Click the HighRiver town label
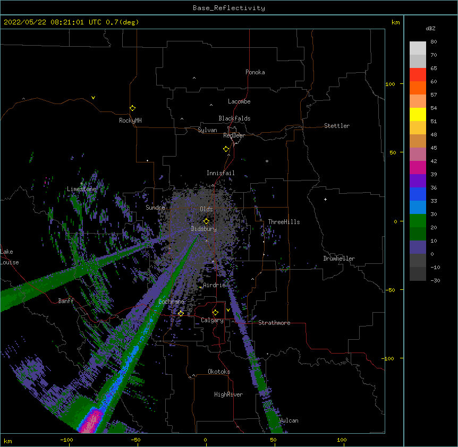458x447 pixels. tap(228, 394)
